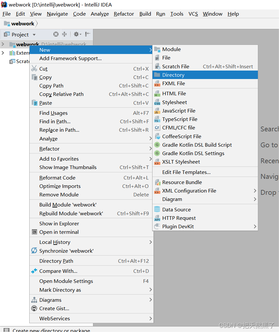The image size is (279, 332).
Task: Select Directory from the New submenu
Action: (x=205, y=75)
